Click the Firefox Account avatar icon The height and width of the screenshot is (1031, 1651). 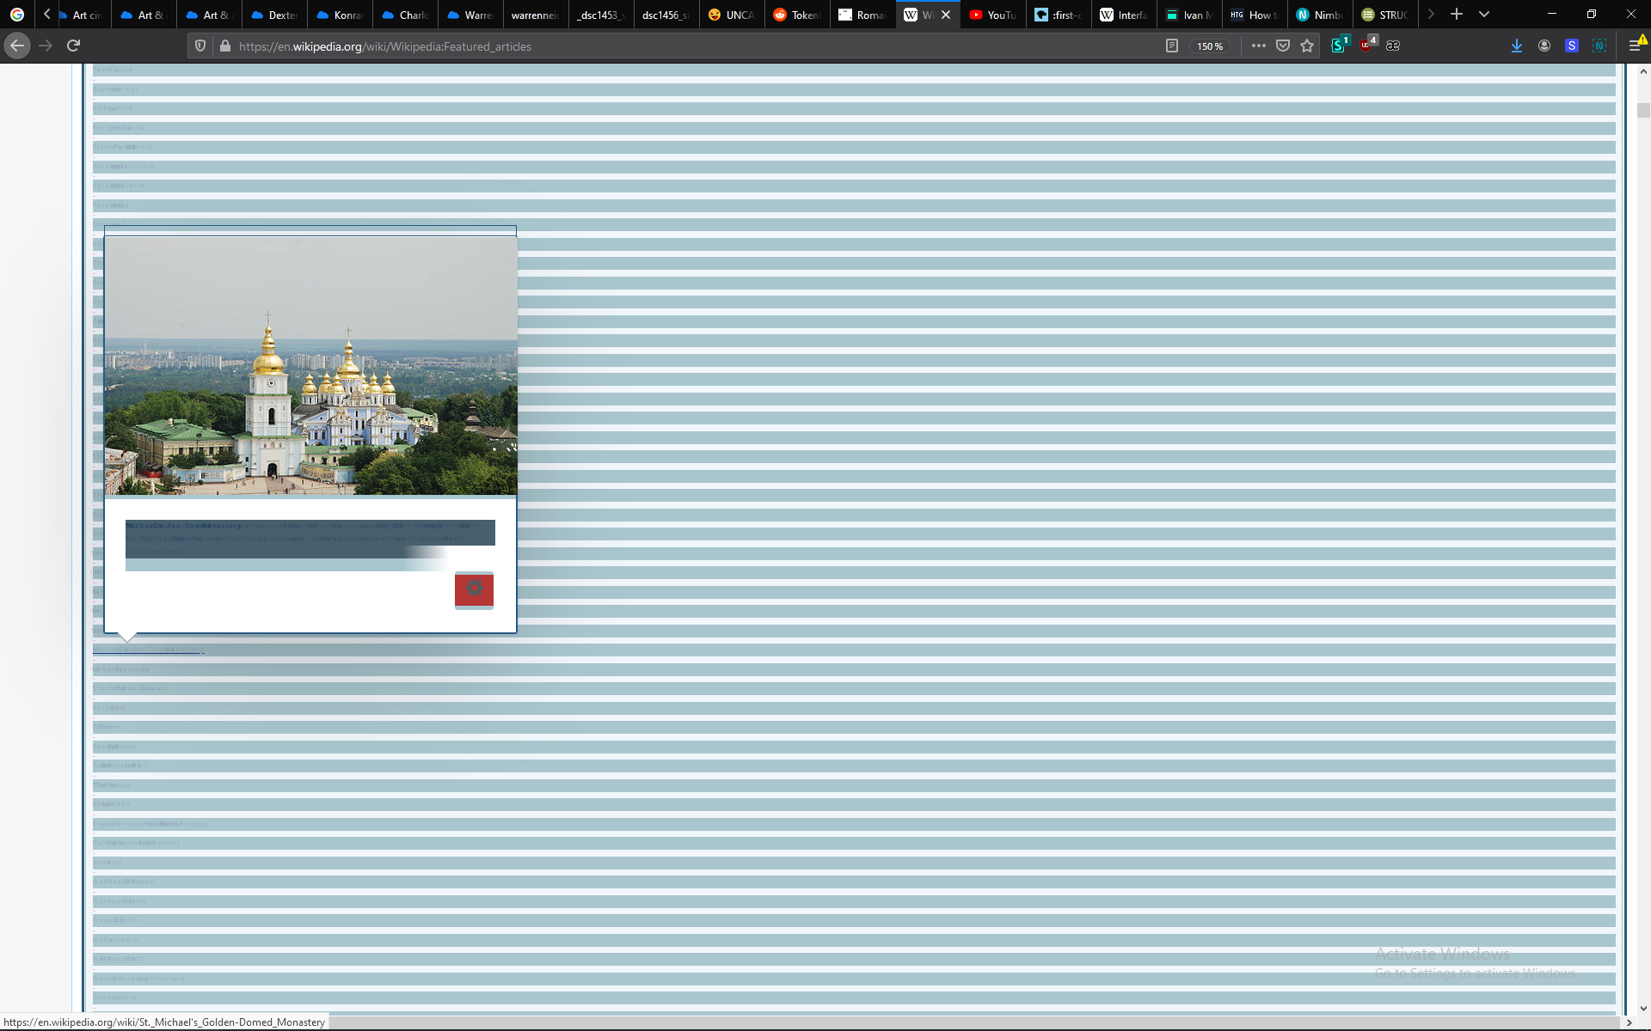click(1544, 46)
